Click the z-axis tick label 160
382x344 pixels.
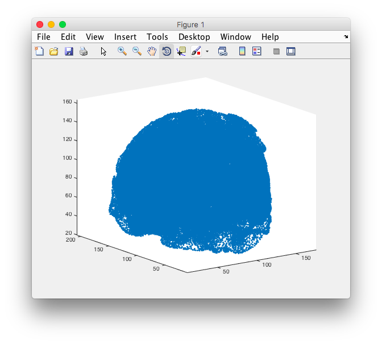point(67,102)
